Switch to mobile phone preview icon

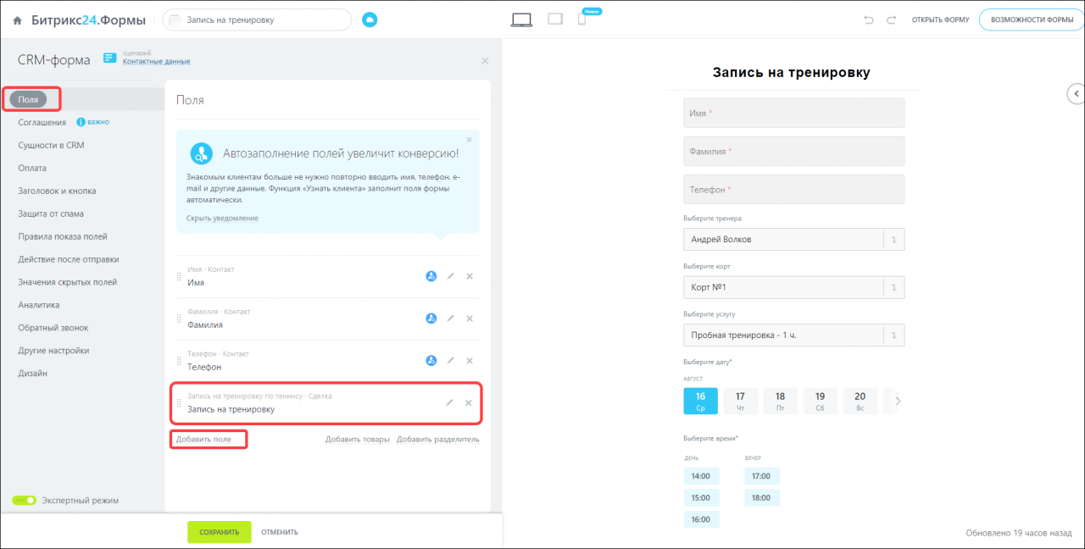[582, 19]
